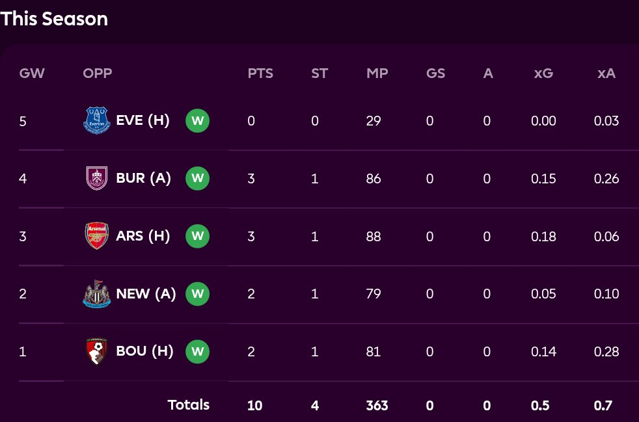Click the win indicator next to ARS (H)
The image size is (639, 422).
(198, 236)
